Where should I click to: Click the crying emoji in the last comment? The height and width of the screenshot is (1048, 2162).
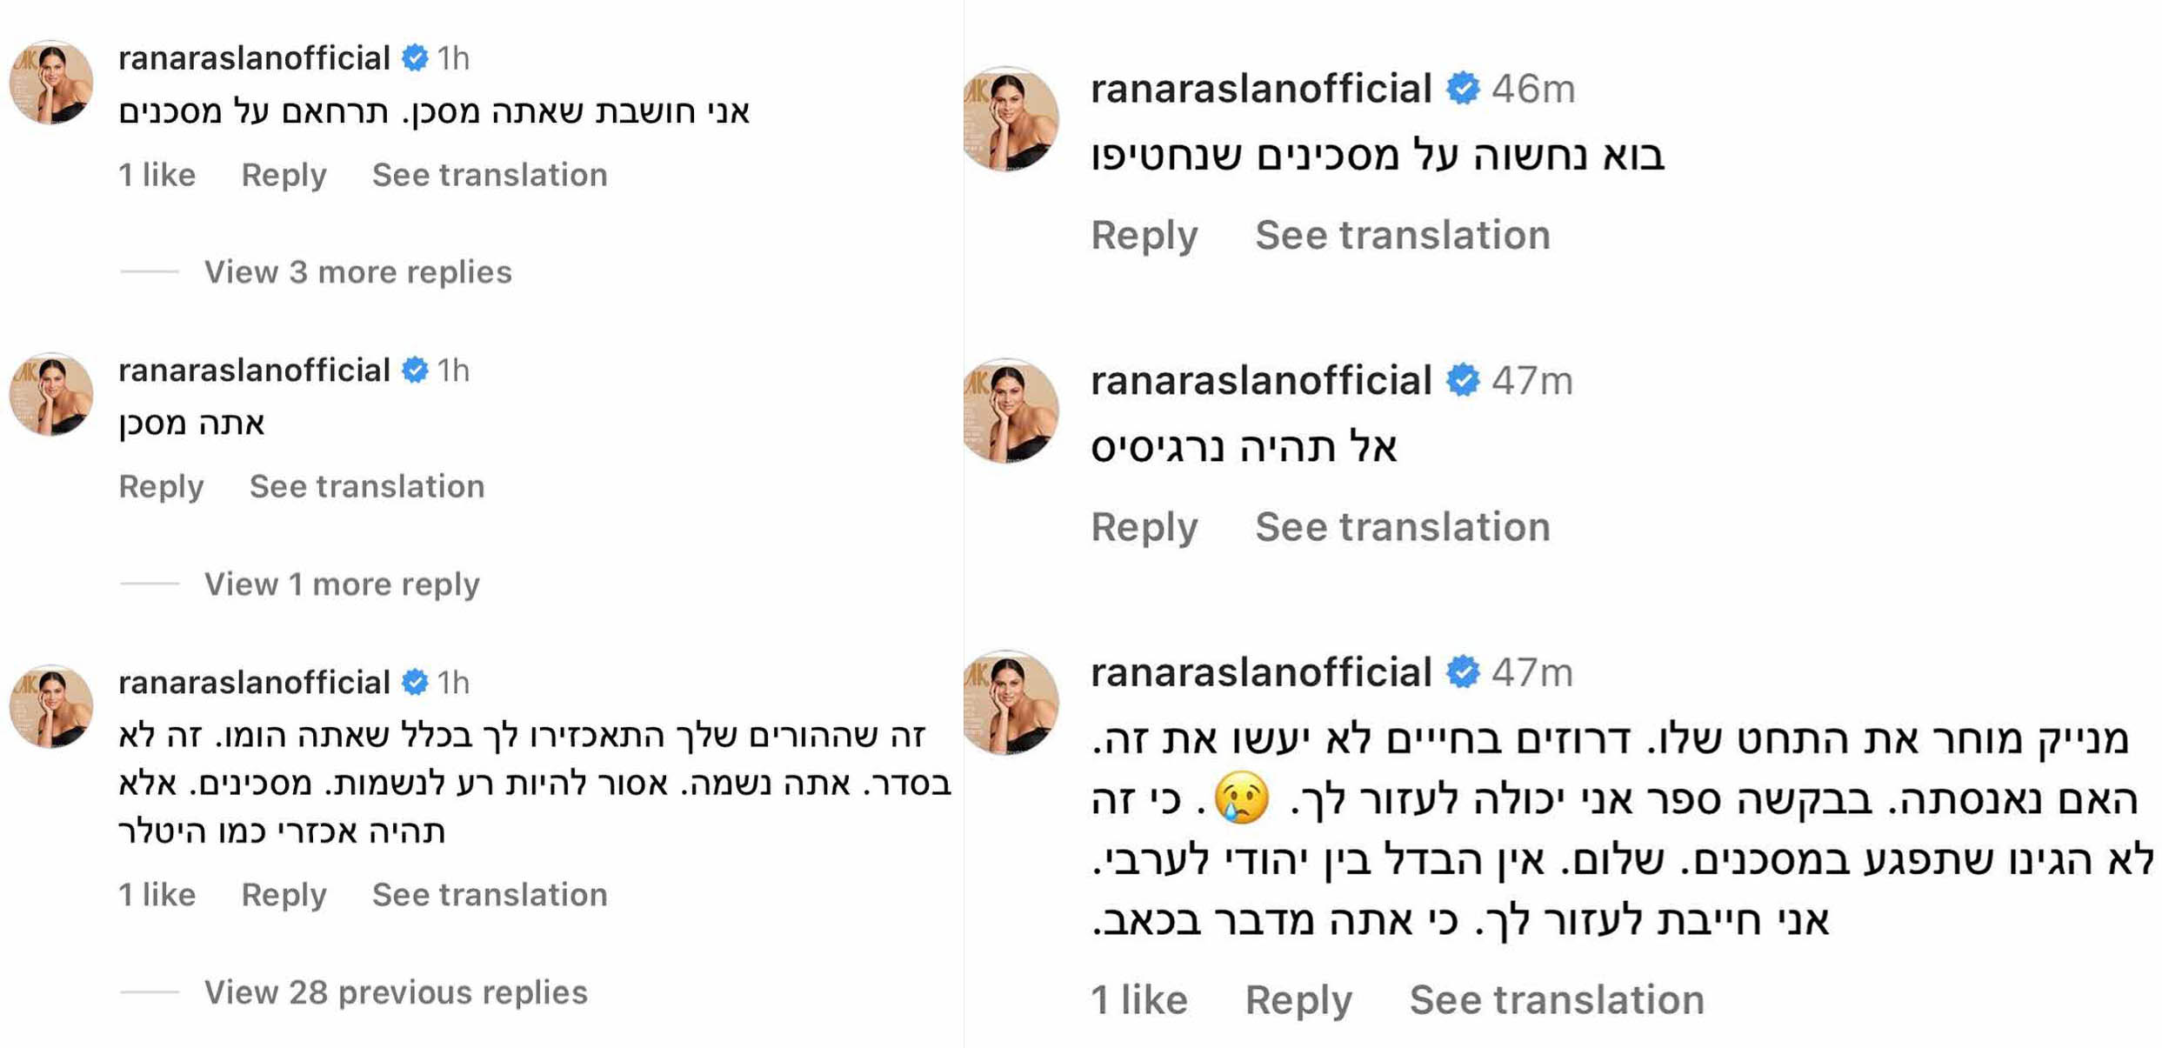coord(1242,798)
